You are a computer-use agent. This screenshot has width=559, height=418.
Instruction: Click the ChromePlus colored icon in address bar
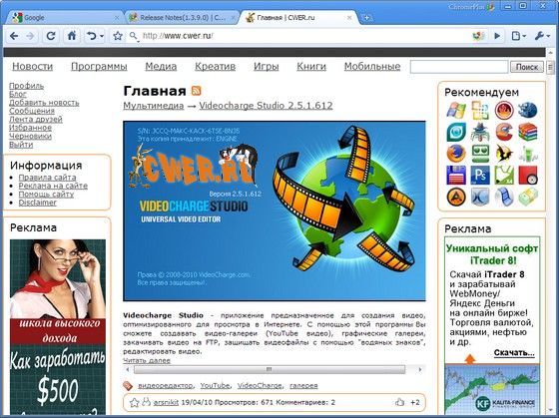pyautogui.click(x=478, y=36)
